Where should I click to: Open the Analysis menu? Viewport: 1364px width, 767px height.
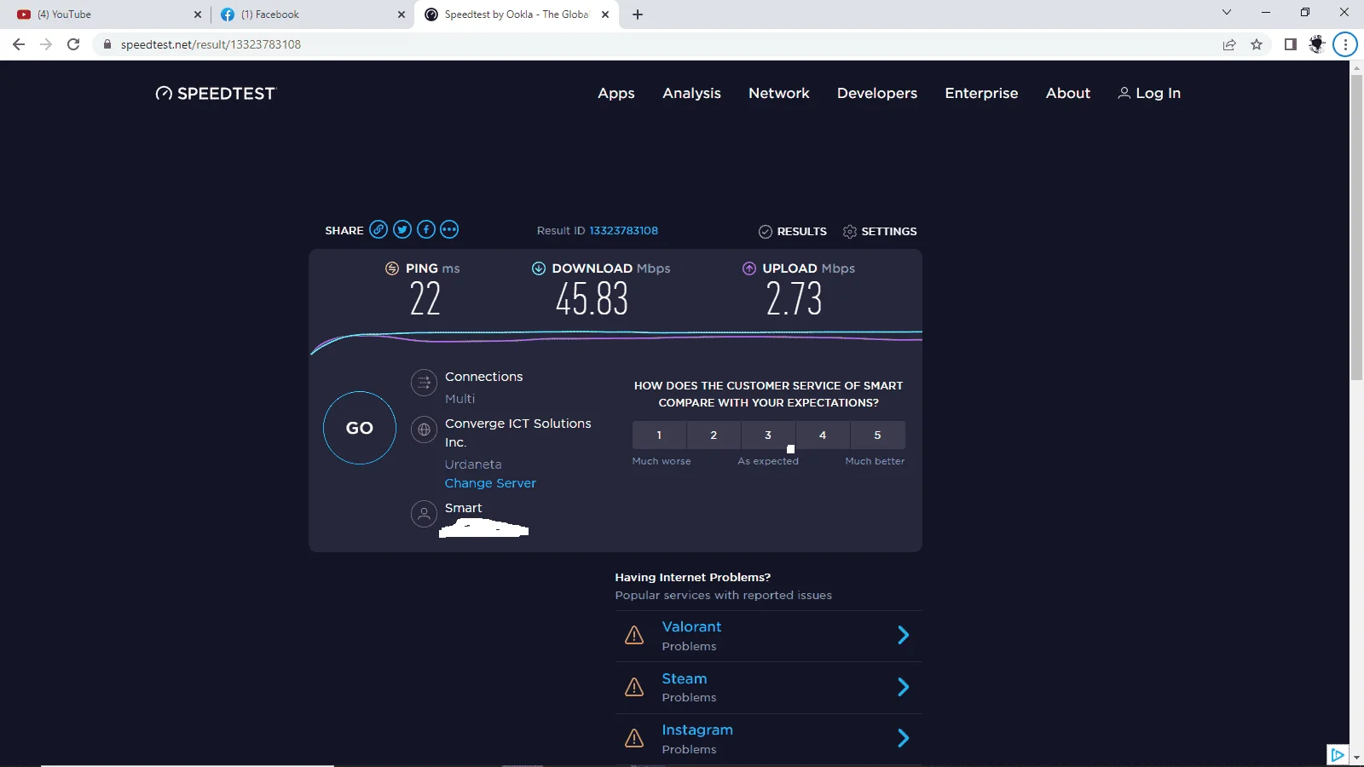point(691,93)
